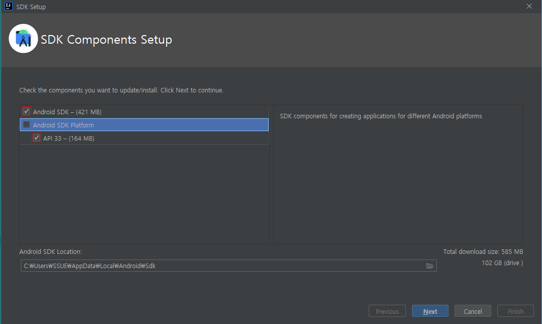Click the IntelliJ icon in title bar
Screen dimensions: 542x324
[x=8, y=6]
